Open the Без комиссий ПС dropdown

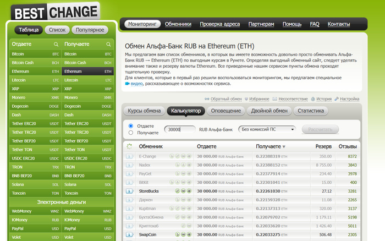pos(267,129)
